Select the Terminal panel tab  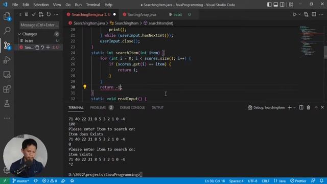coord(76,107)
